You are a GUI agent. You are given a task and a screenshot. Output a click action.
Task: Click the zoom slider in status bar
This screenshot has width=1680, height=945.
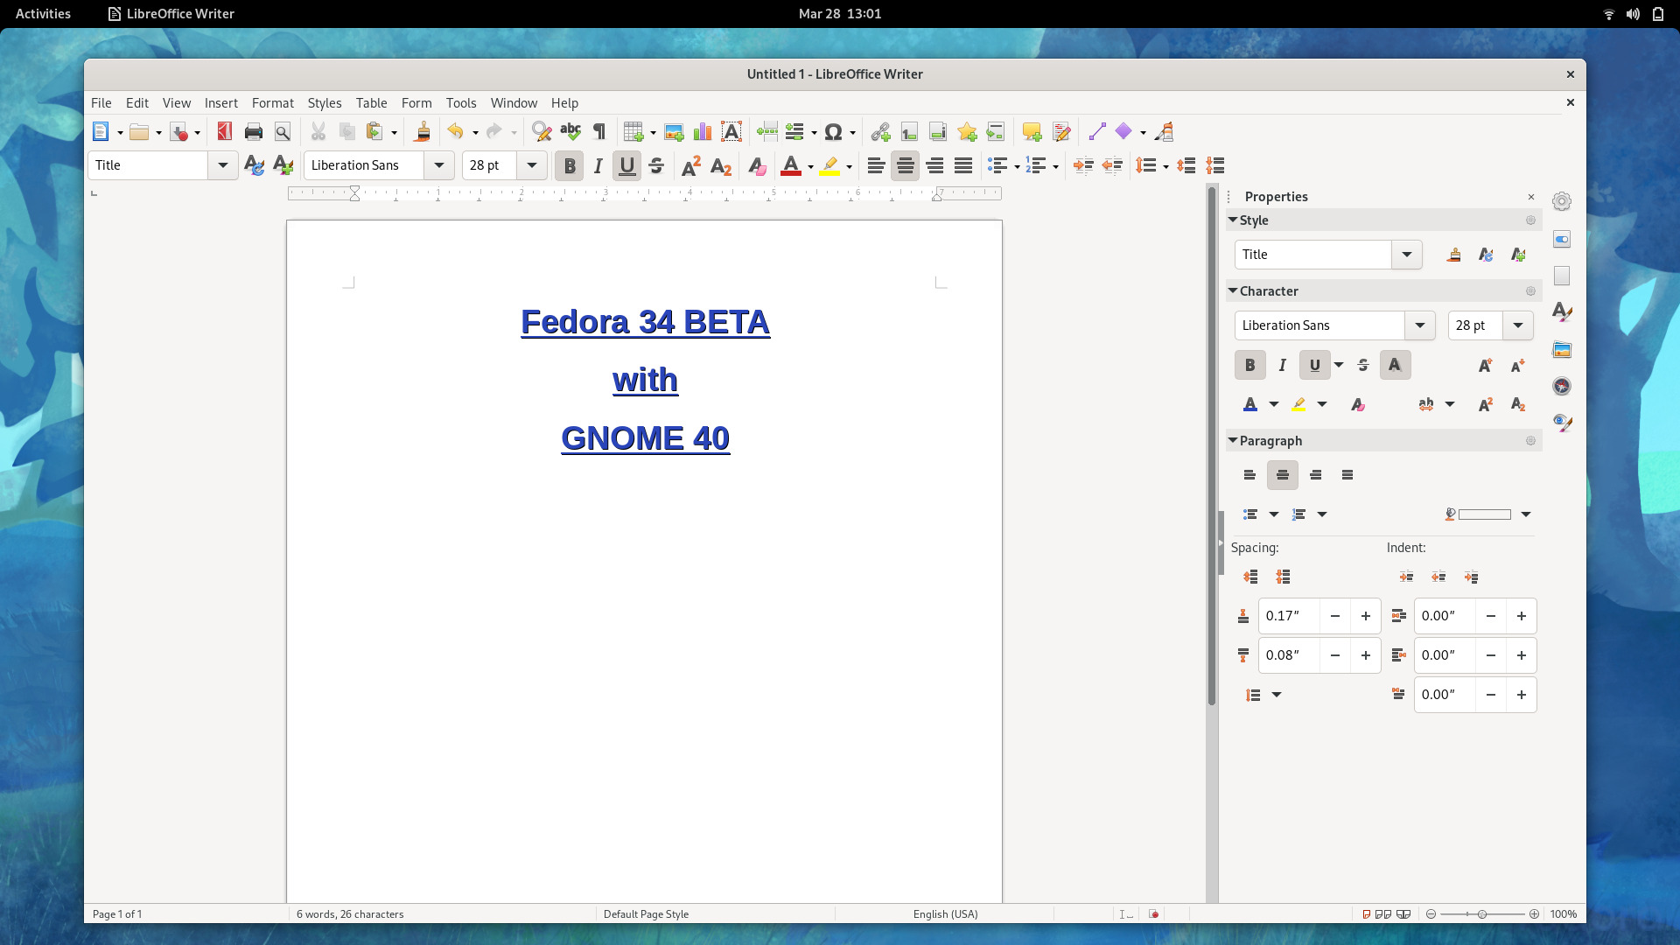1482,913
